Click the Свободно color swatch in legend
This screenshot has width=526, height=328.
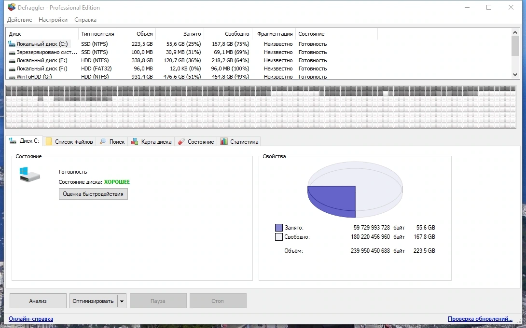coord(279,237)
